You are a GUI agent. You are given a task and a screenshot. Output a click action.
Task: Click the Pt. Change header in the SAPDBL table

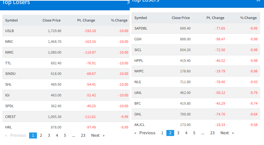pyautogui.click(x=215, y=18)
